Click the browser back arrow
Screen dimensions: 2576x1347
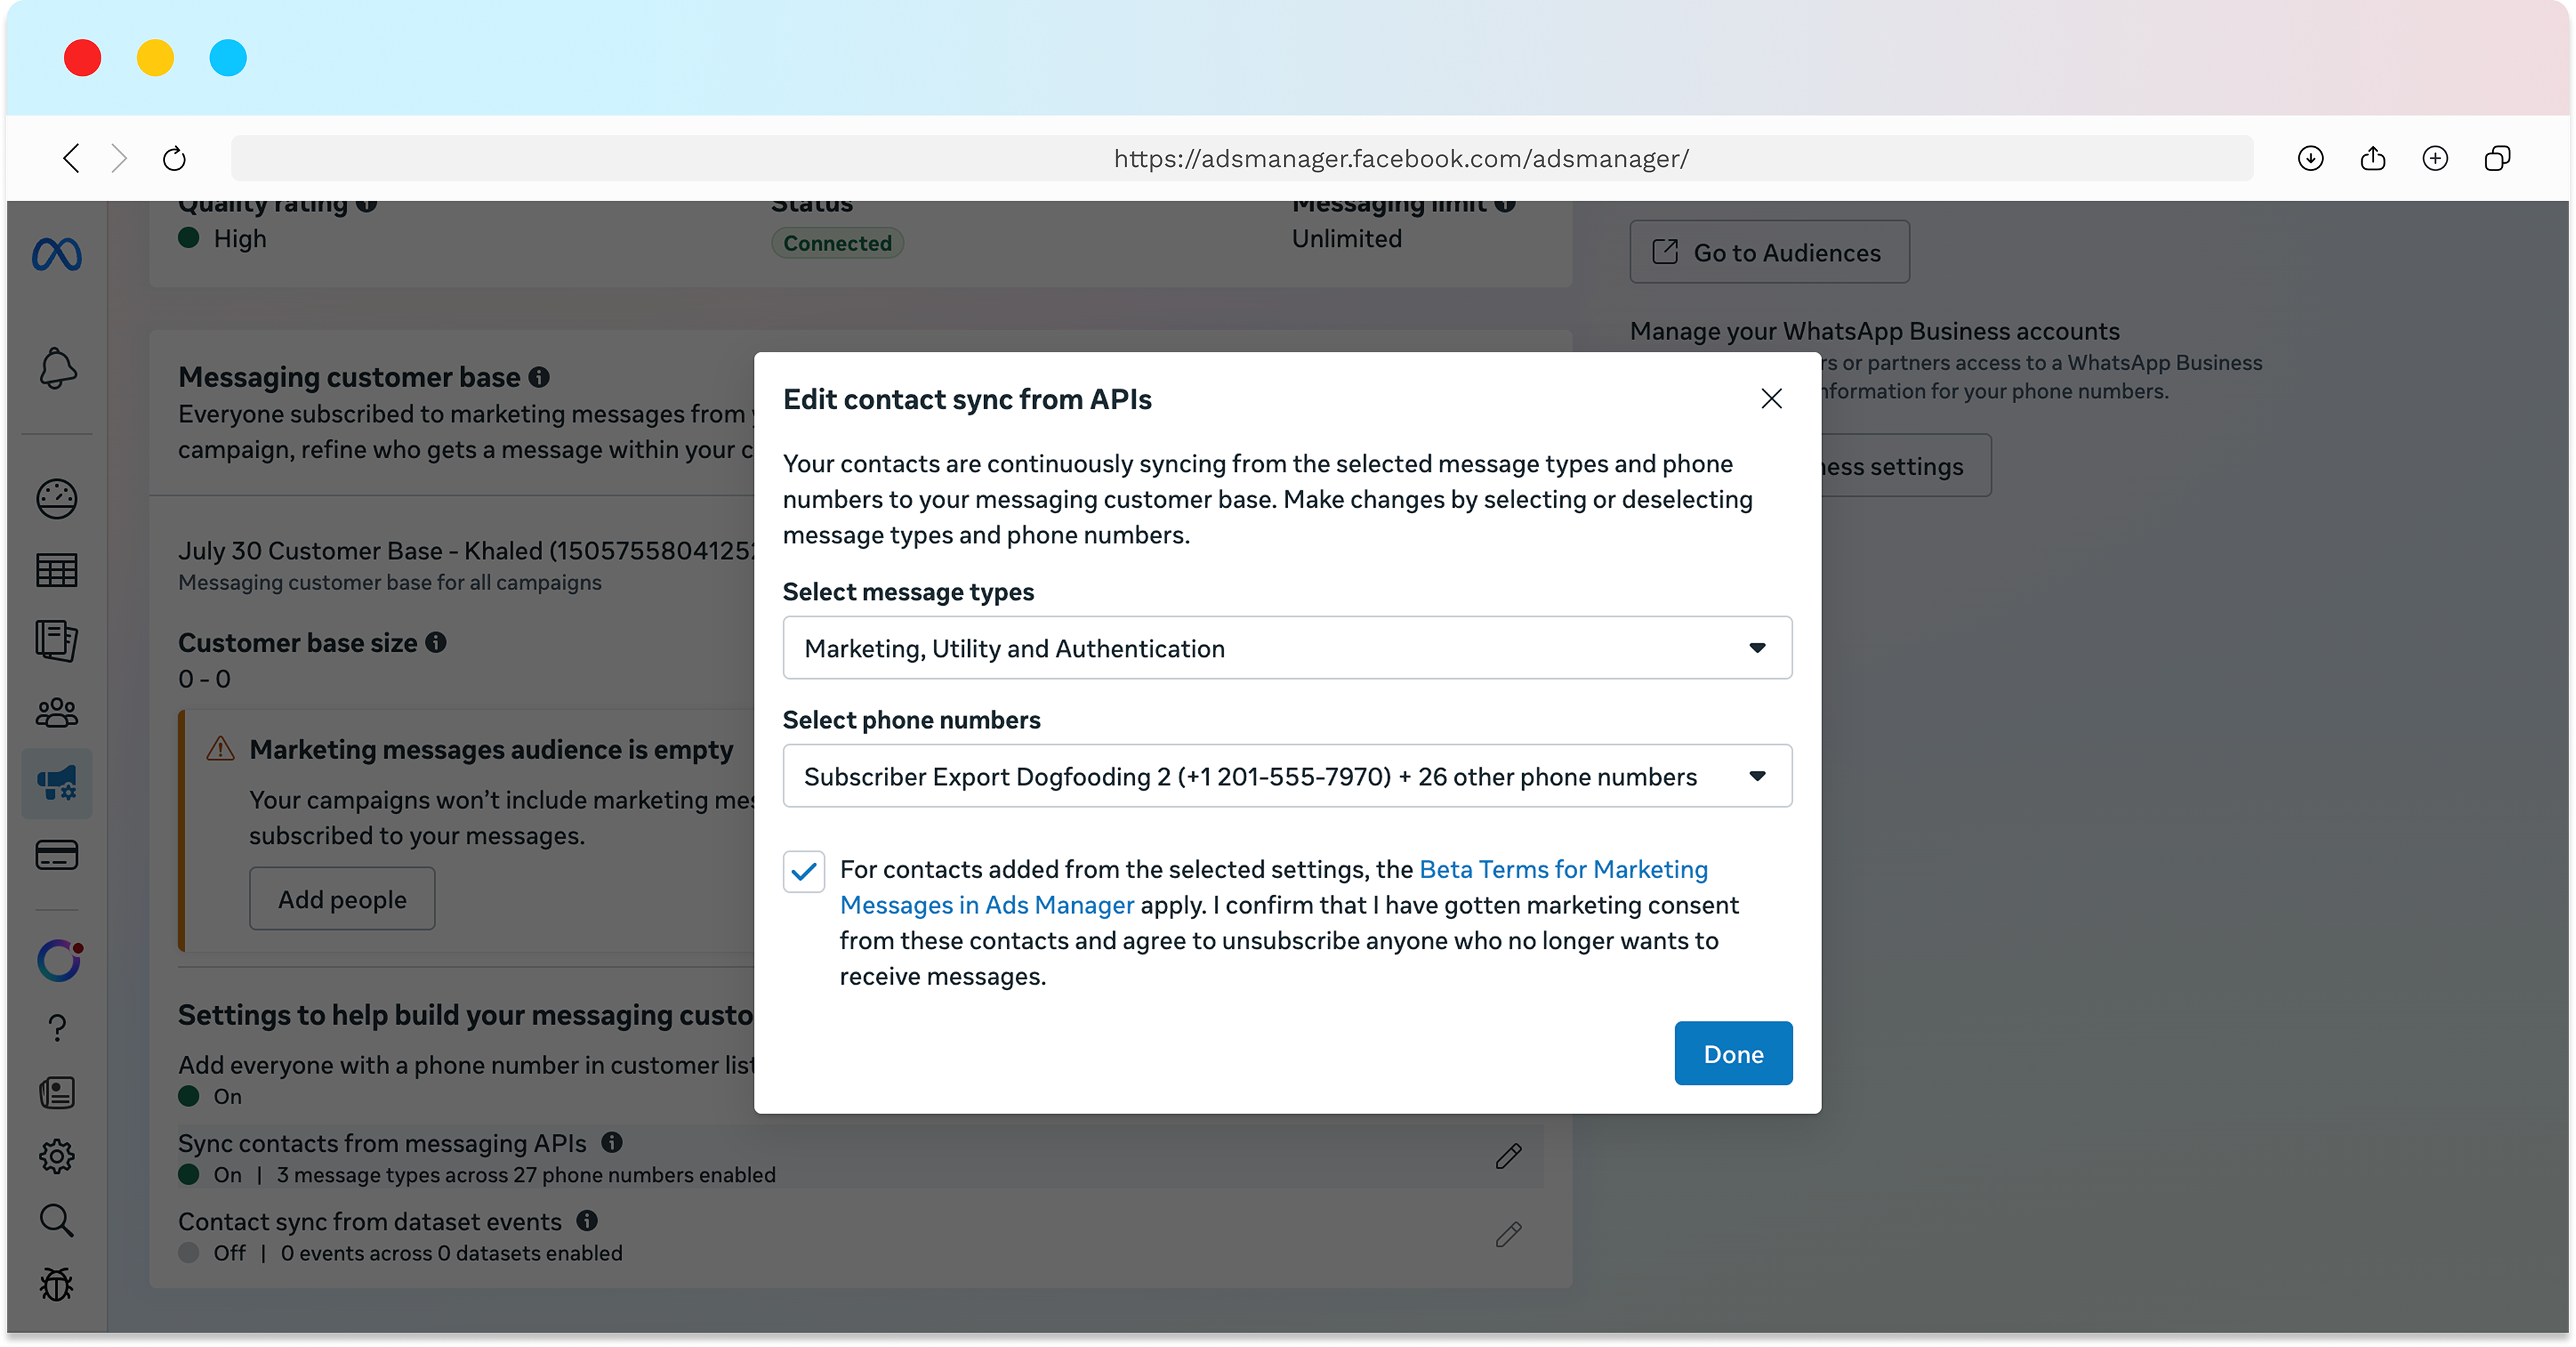point(71,158)
